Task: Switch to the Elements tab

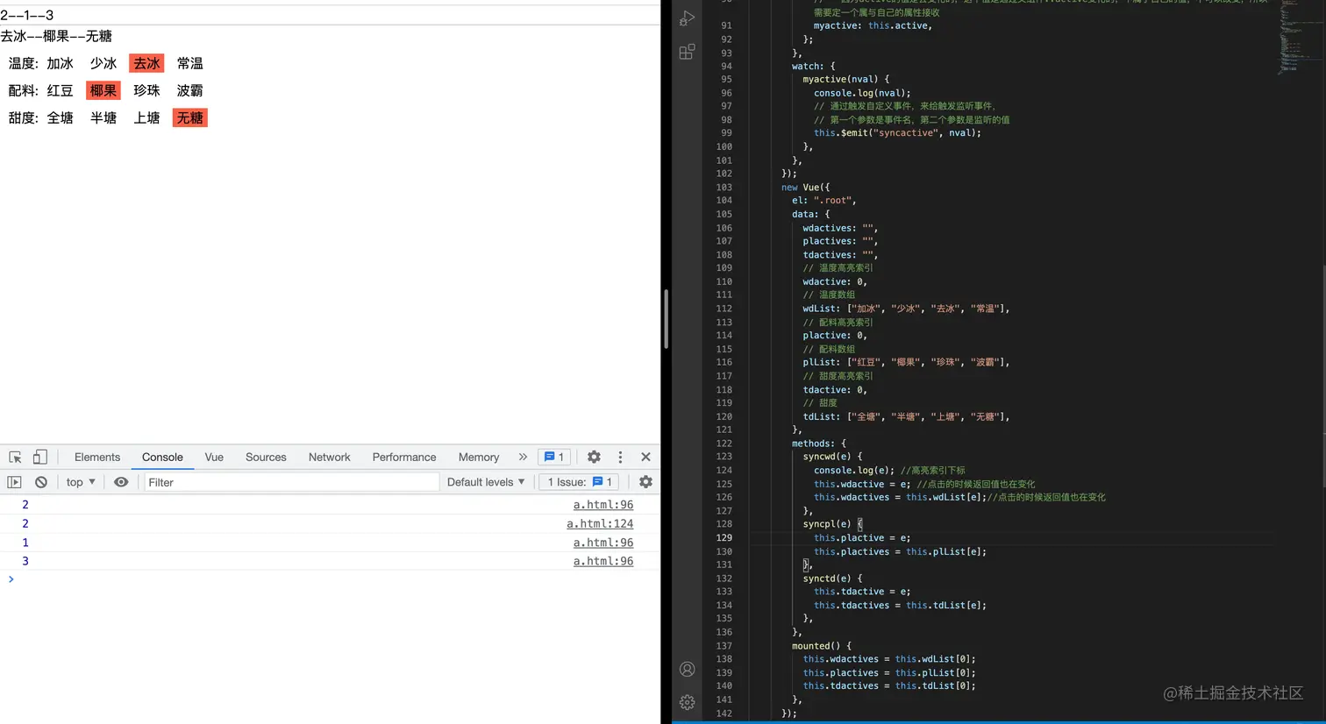Action: tap(97, 457)
